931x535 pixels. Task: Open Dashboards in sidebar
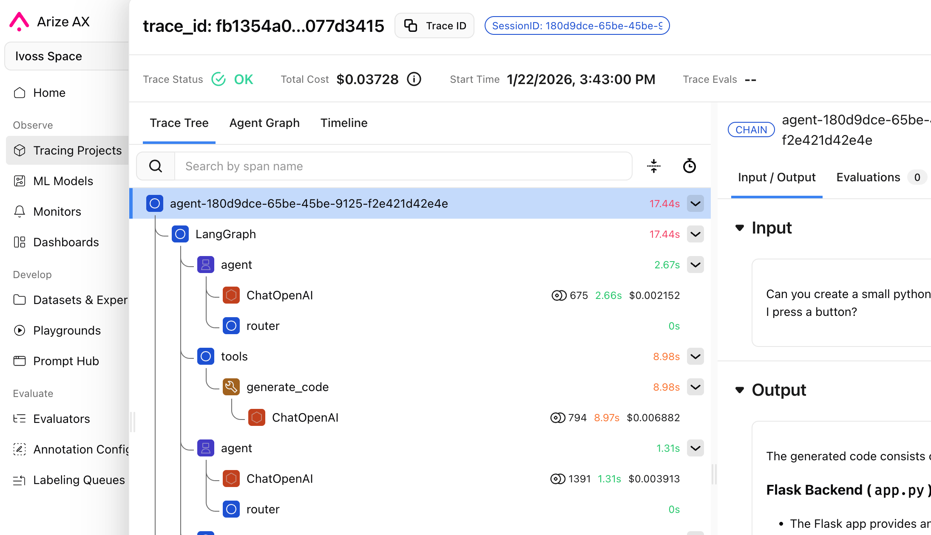[66, 242]
